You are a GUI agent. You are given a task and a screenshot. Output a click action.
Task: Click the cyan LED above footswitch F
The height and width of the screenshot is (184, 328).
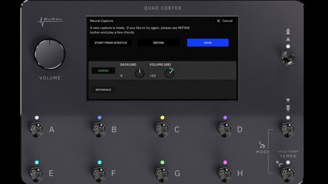pos(100,162)
